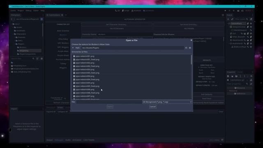Open the Editor menu
263x148 pixels.
36,11
